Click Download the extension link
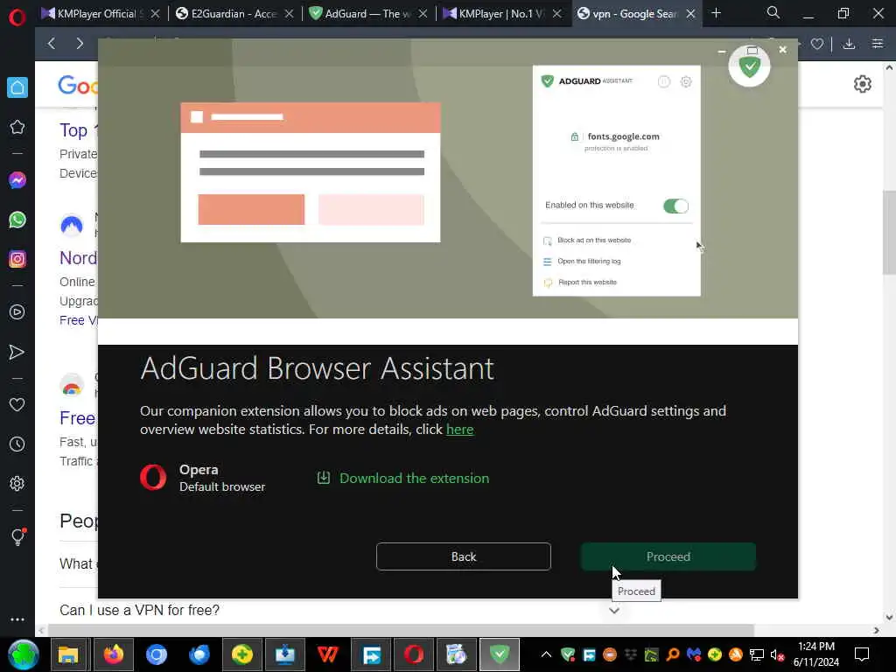This screenshot has height=672, width=896. [414, 479]
